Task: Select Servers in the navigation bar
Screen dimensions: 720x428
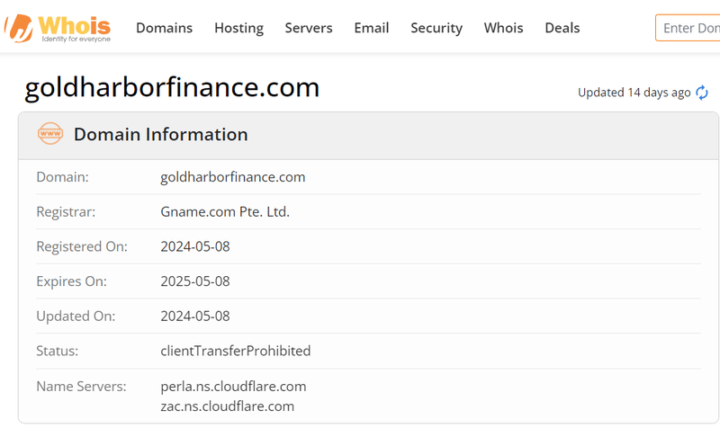Action: pyautogui.click(x=309, y=28)
